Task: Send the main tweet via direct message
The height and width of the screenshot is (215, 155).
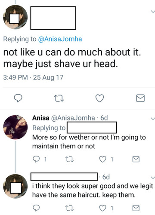Action: 140,98
